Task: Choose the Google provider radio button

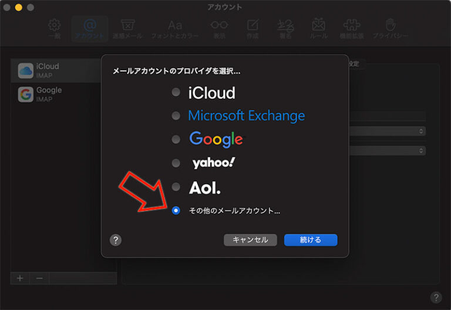Action: (176, 140)
